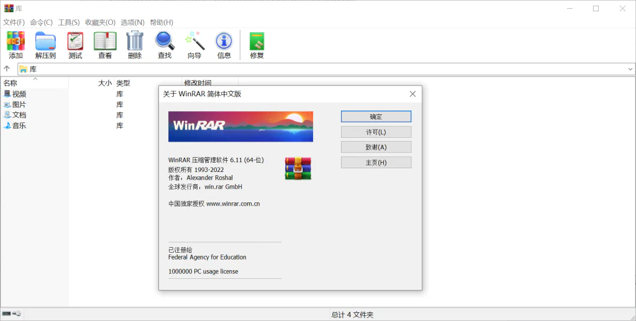Click the 主页(H) button

pyautogui.click(x=376, y=163)
